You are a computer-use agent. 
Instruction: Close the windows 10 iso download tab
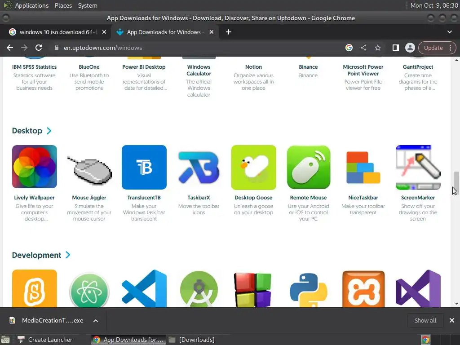[104, 32]
